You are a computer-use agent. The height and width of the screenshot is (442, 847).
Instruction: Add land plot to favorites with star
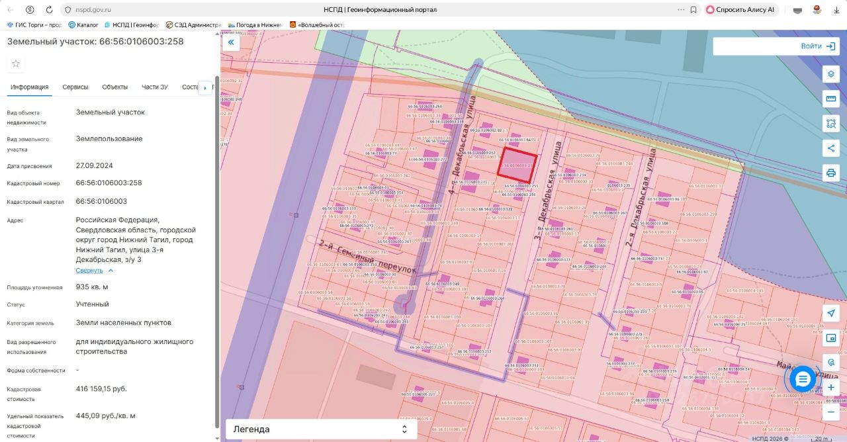[x=16, y=64]
